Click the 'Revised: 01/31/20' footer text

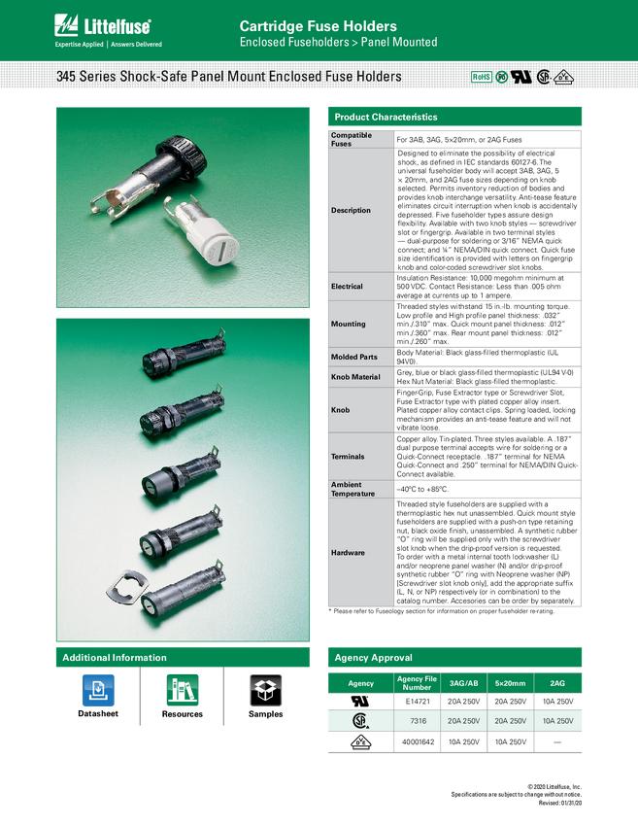pyautogui.click(x=559, y=803)
